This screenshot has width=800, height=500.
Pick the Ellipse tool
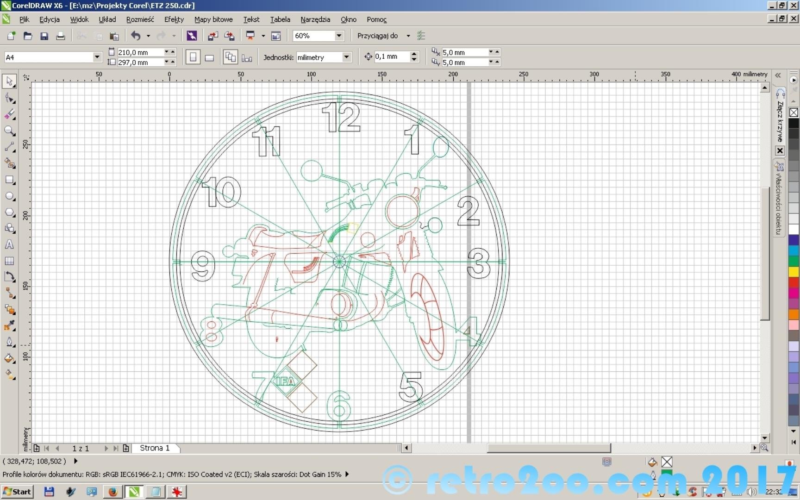click(9, 196)
